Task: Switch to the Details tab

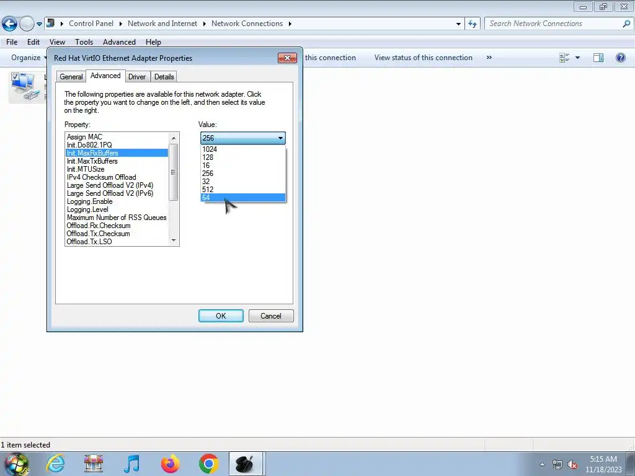Action: (x=164, y=76)
